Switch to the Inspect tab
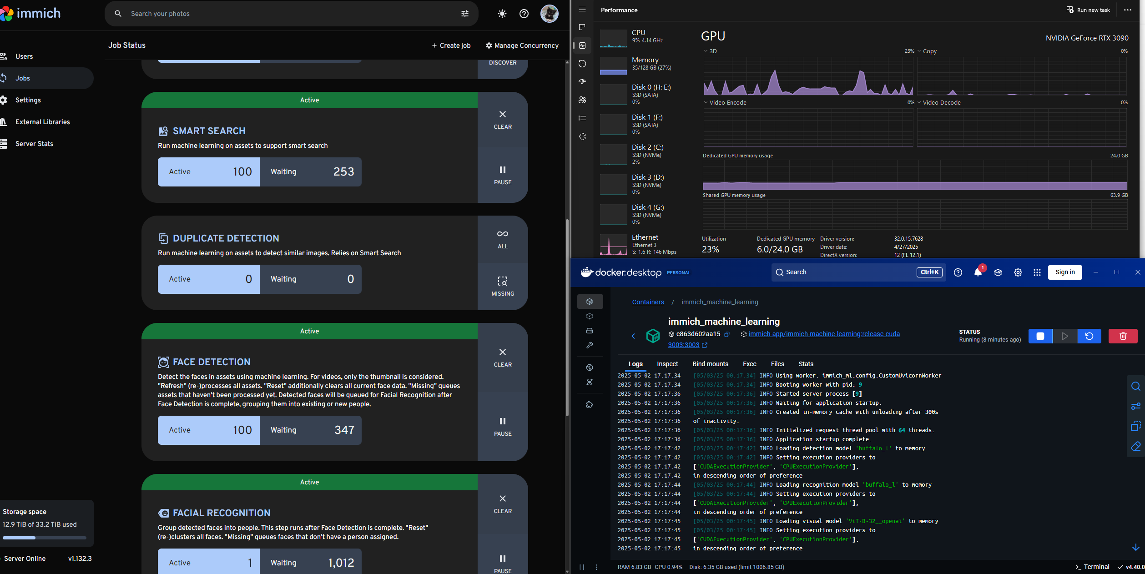Screen dimensions: 1145x574 click(x=667, y=364)
